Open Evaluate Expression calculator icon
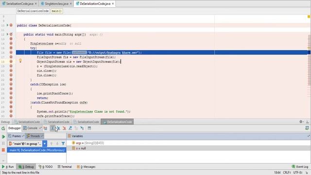311x175 pixels. tap(89, 128)
